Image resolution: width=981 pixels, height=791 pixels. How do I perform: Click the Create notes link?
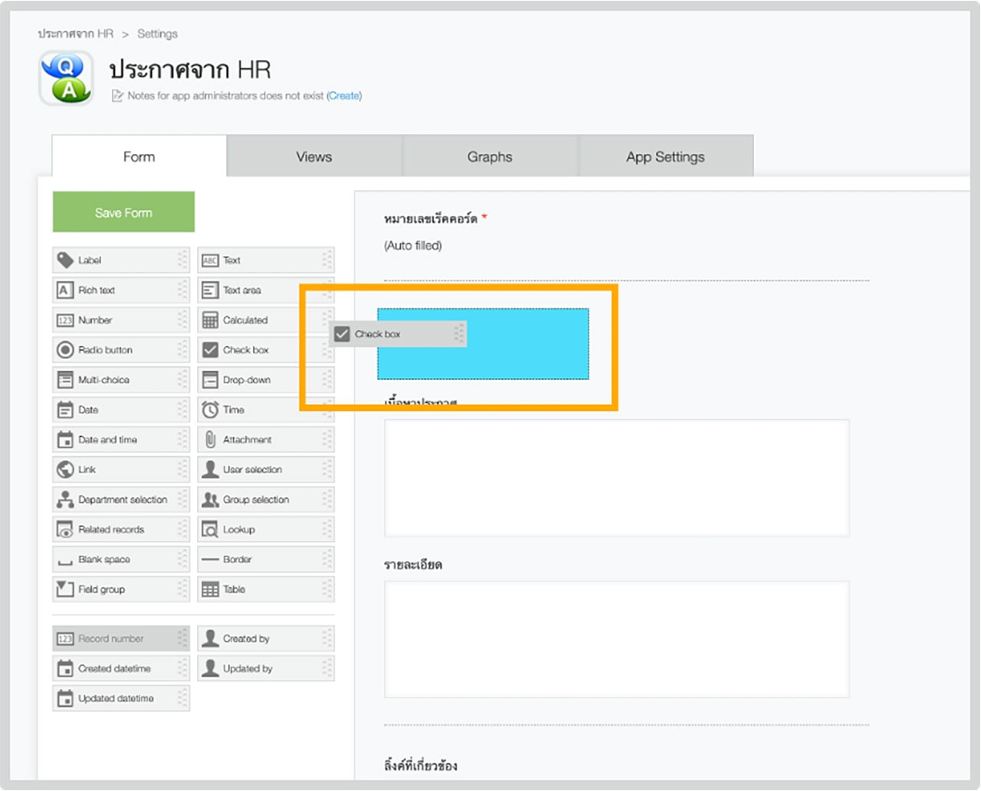(344, 96)
